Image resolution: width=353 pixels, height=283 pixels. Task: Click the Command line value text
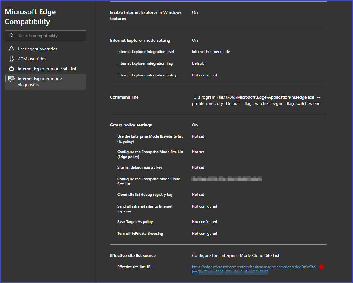point(256,100)
